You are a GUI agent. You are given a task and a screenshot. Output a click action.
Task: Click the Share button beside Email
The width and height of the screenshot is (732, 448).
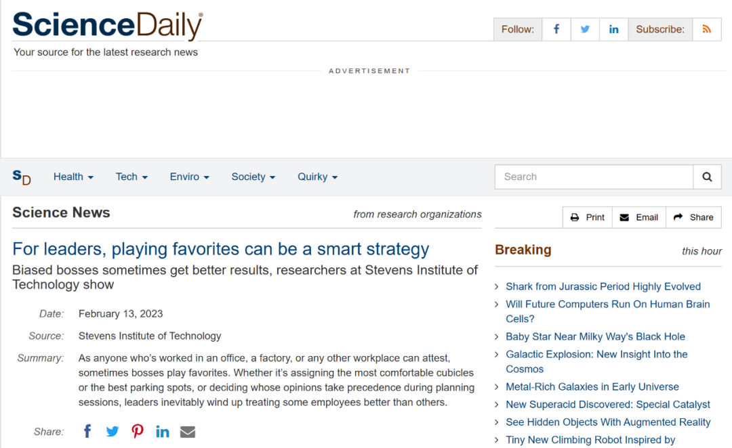(694, 217)
